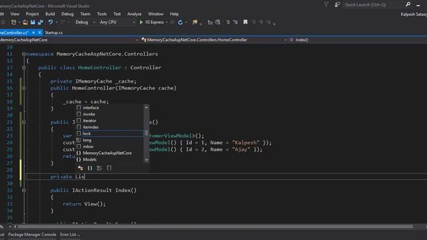Click the IntelliSense list scroll up arrow
427x240 pixels.
(147, 107)
